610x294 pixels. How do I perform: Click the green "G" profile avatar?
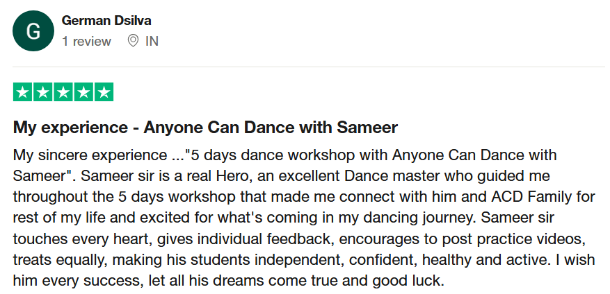pyautogui.click(x=33, y=31)
